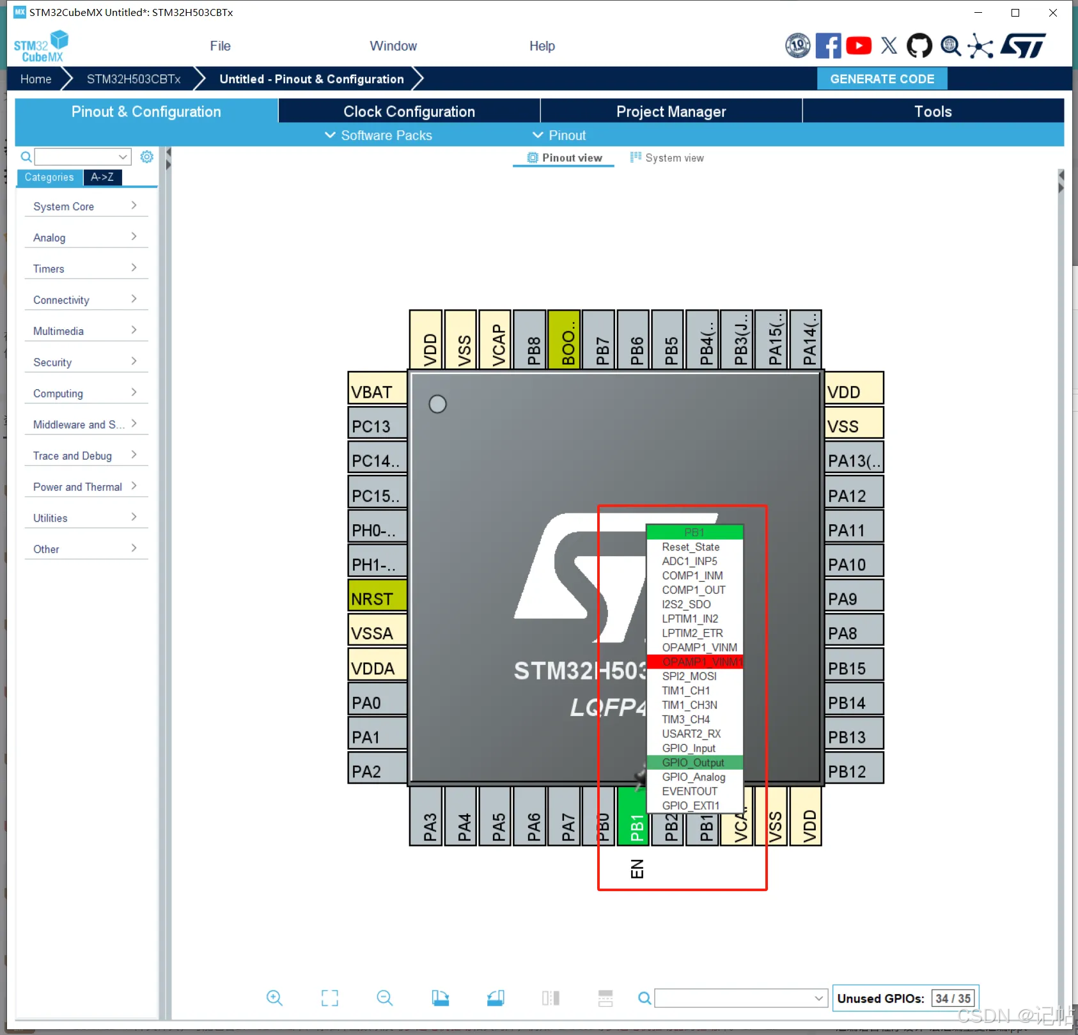This screenshot has height=1035, width=1078.
Task: Switch to Project Manager tab
Action: pyautogui.click(x=671, y=111)
